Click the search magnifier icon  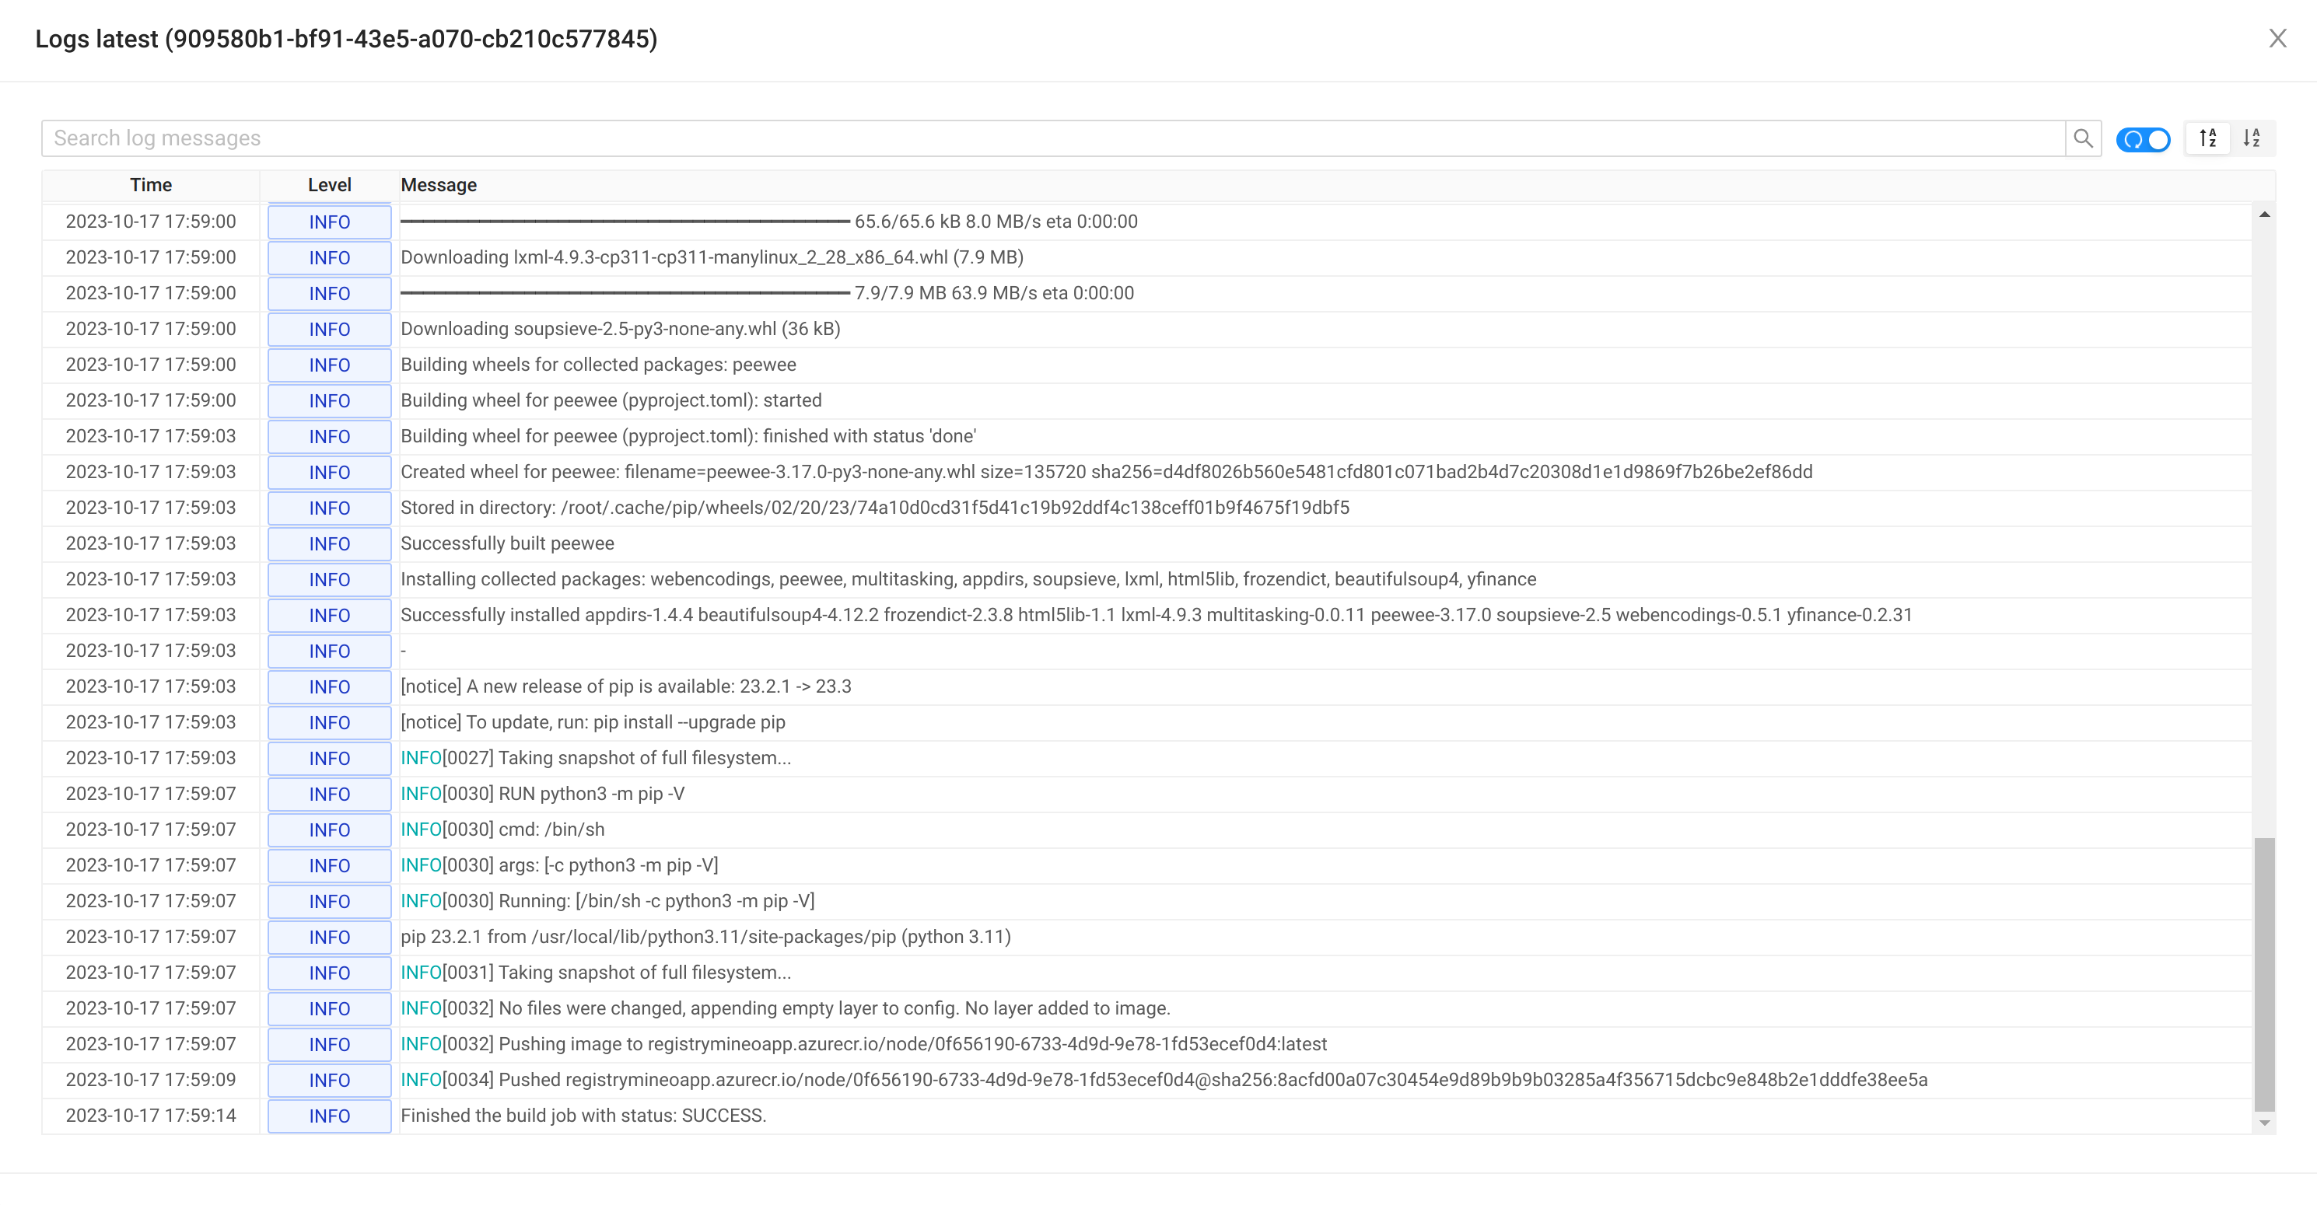tap(2082, 138)
